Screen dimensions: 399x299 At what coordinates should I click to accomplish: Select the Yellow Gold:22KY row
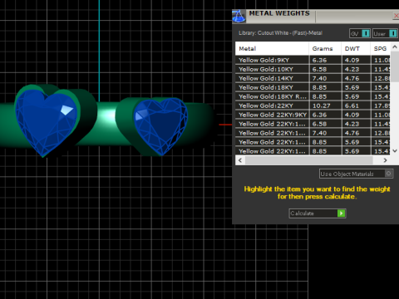tap(313, 105)
